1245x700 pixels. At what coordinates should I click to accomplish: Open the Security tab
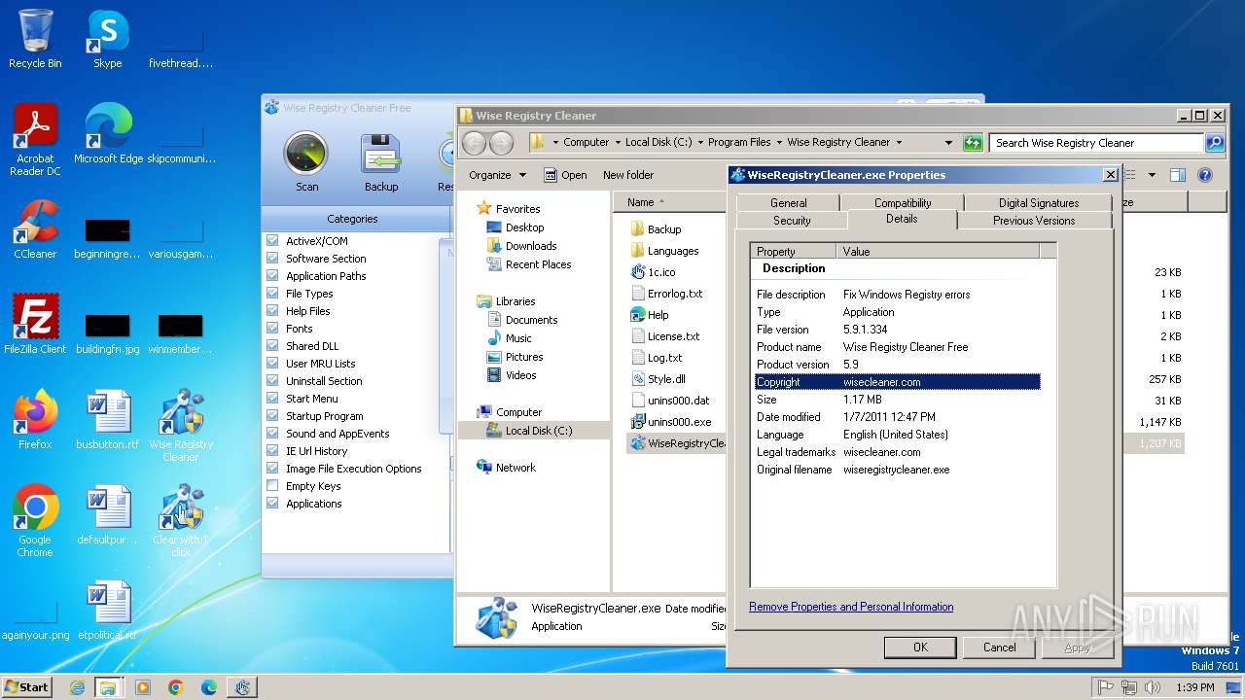coord(792,221)
